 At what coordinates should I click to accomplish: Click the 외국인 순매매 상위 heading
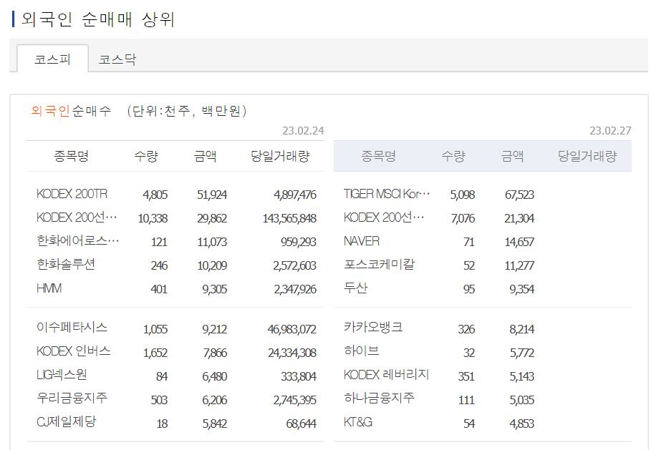pos(98,19)
